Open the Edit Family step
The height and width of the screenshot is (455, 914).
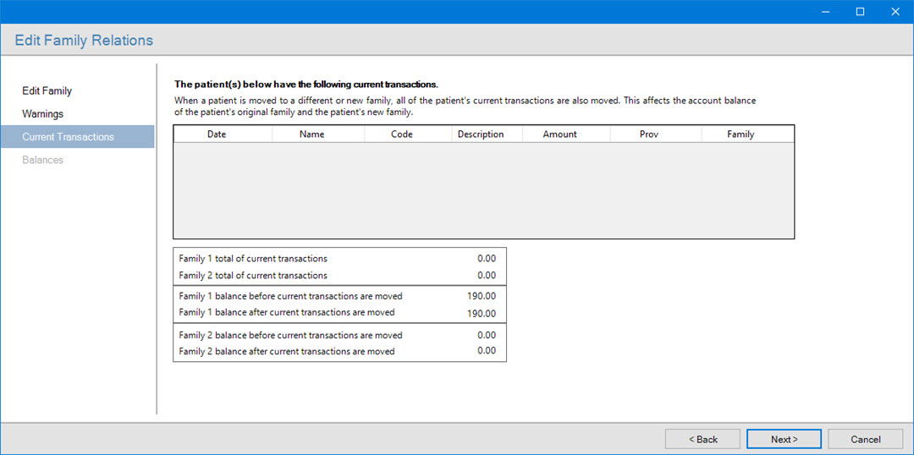47,90
